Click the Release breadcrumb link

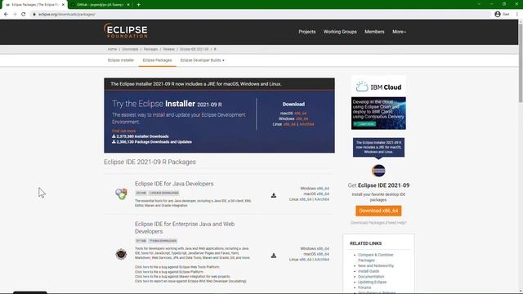[x=169, y=49]
